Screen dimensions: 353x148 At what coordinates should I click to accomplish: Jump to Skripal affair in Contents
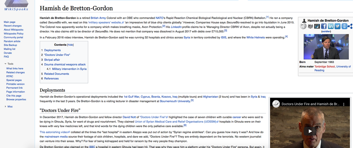point(52,59)
